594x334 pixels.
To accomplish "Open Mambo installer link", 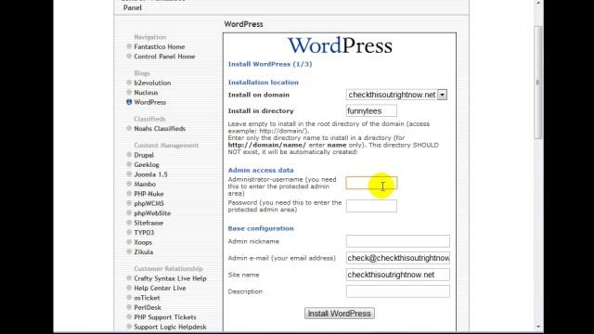I will click(x=145, y=184).
